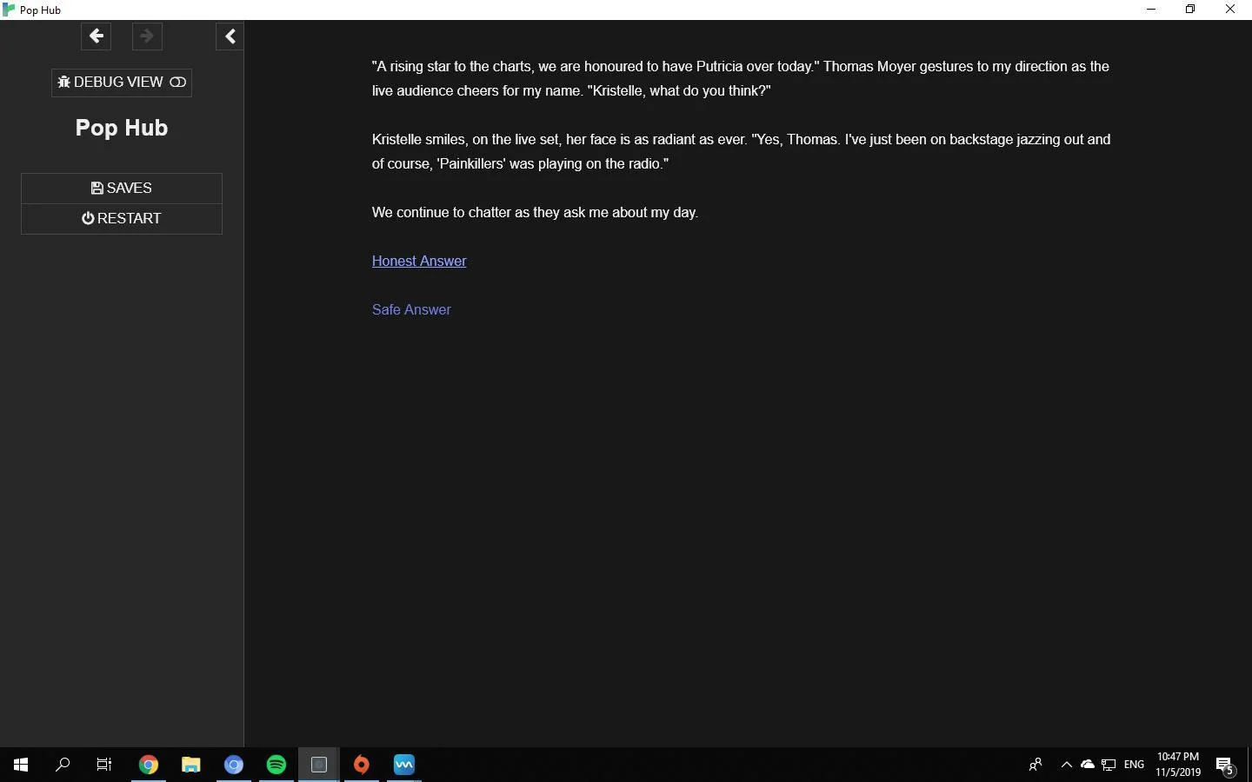This screenshot has height=782, width=1252.
Task: Open the OneDrive cloud tray icon
Action: coord(1088,765)
